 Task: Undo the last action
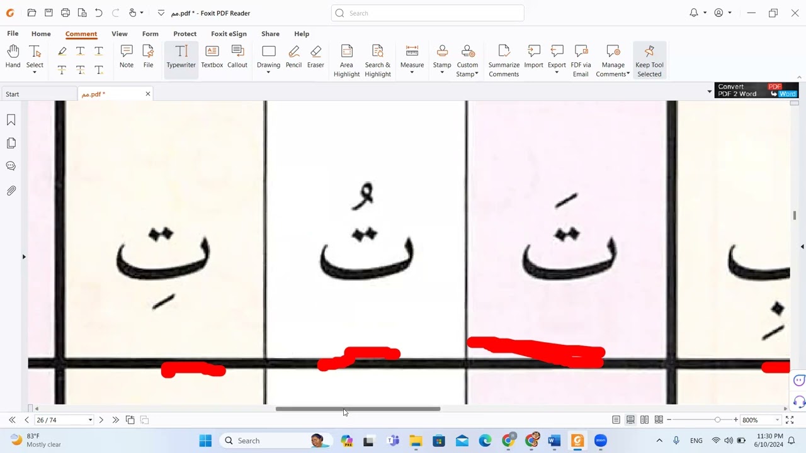point(98,13)
